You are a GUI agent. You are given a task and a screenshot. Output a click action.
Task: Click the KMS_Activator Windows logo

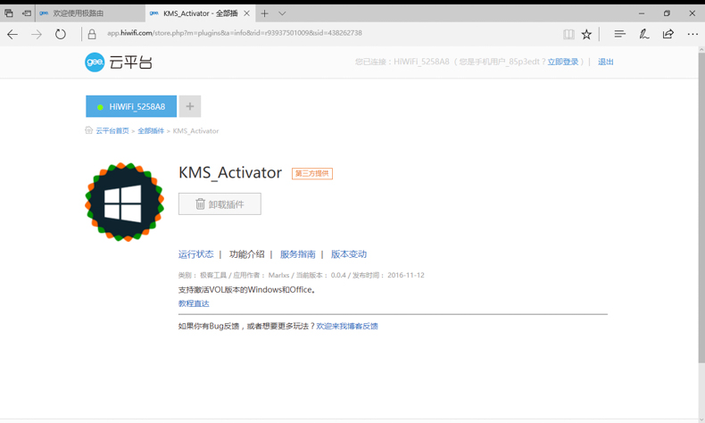click(x=124, y=203)
